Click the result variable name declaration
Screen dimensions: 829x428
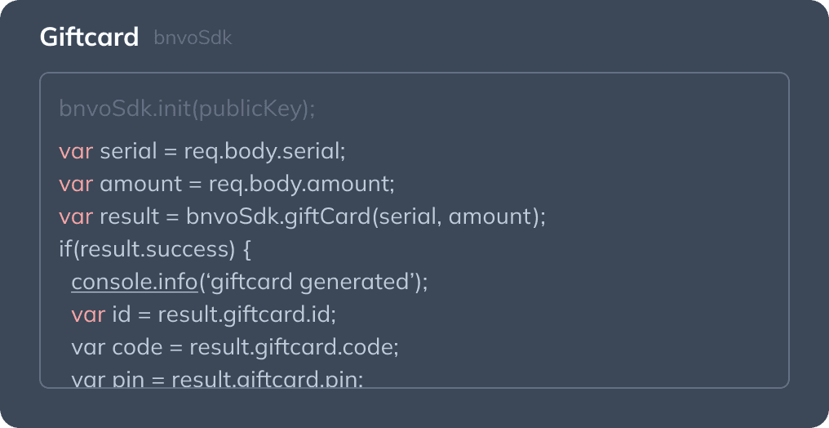(x=129, y=216)
